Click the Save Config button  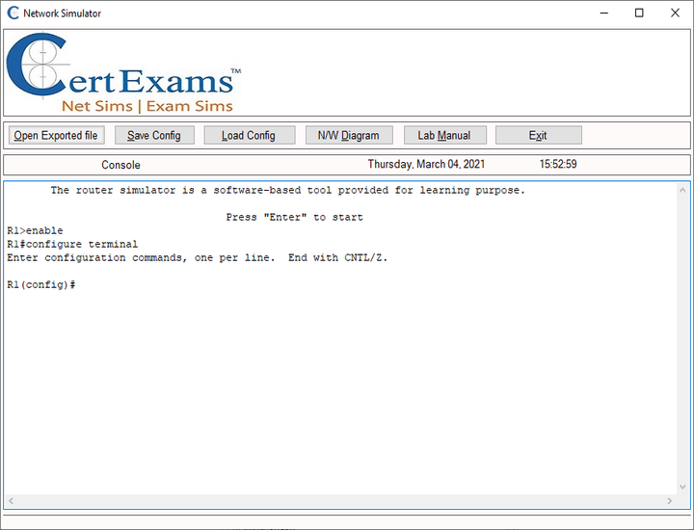[x=154, y=135]
